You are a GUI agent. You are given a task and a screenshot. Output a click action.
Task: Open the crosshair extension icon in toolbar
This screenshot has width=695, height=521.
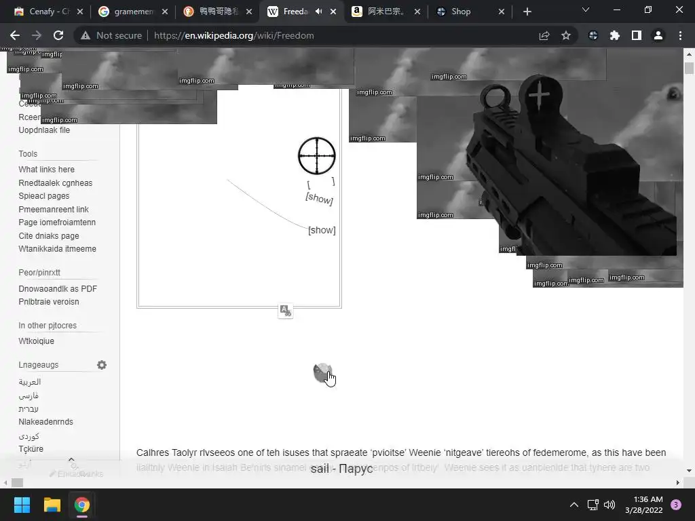point(593,35)
